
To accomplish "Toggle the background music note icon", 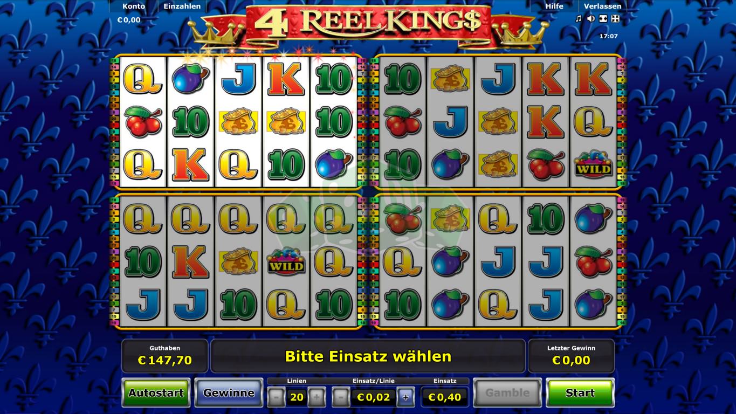I will pyautogui.click(x=579, y=19).
